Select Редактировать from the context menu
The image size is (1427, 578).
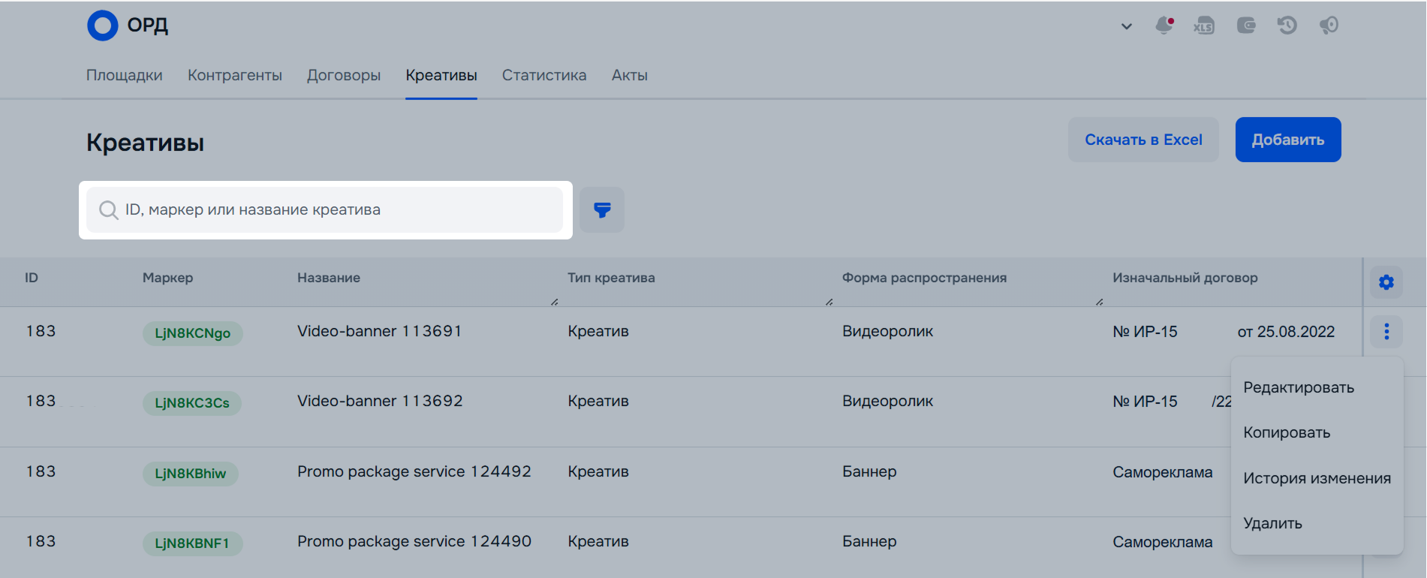tap(1299, 387)
